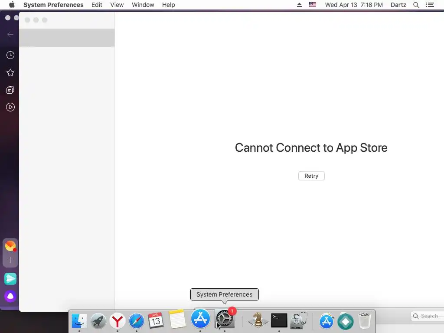Image resolution: width=444 pixels, height=333 pixels.
Task: Open the Window menu
Action: pyautogui.click(x=143, y=5)
